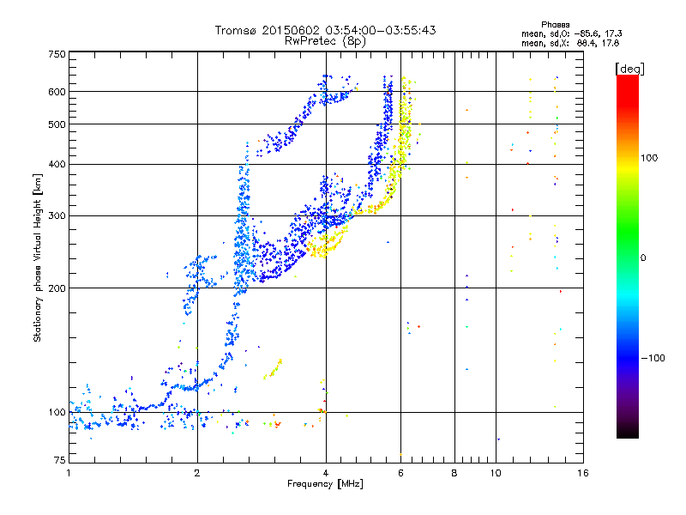This screenshot has height=515, width=686.
Task: Click the y-axis tick label '75'
Action: pyautogui.click(x=60, y=460)
